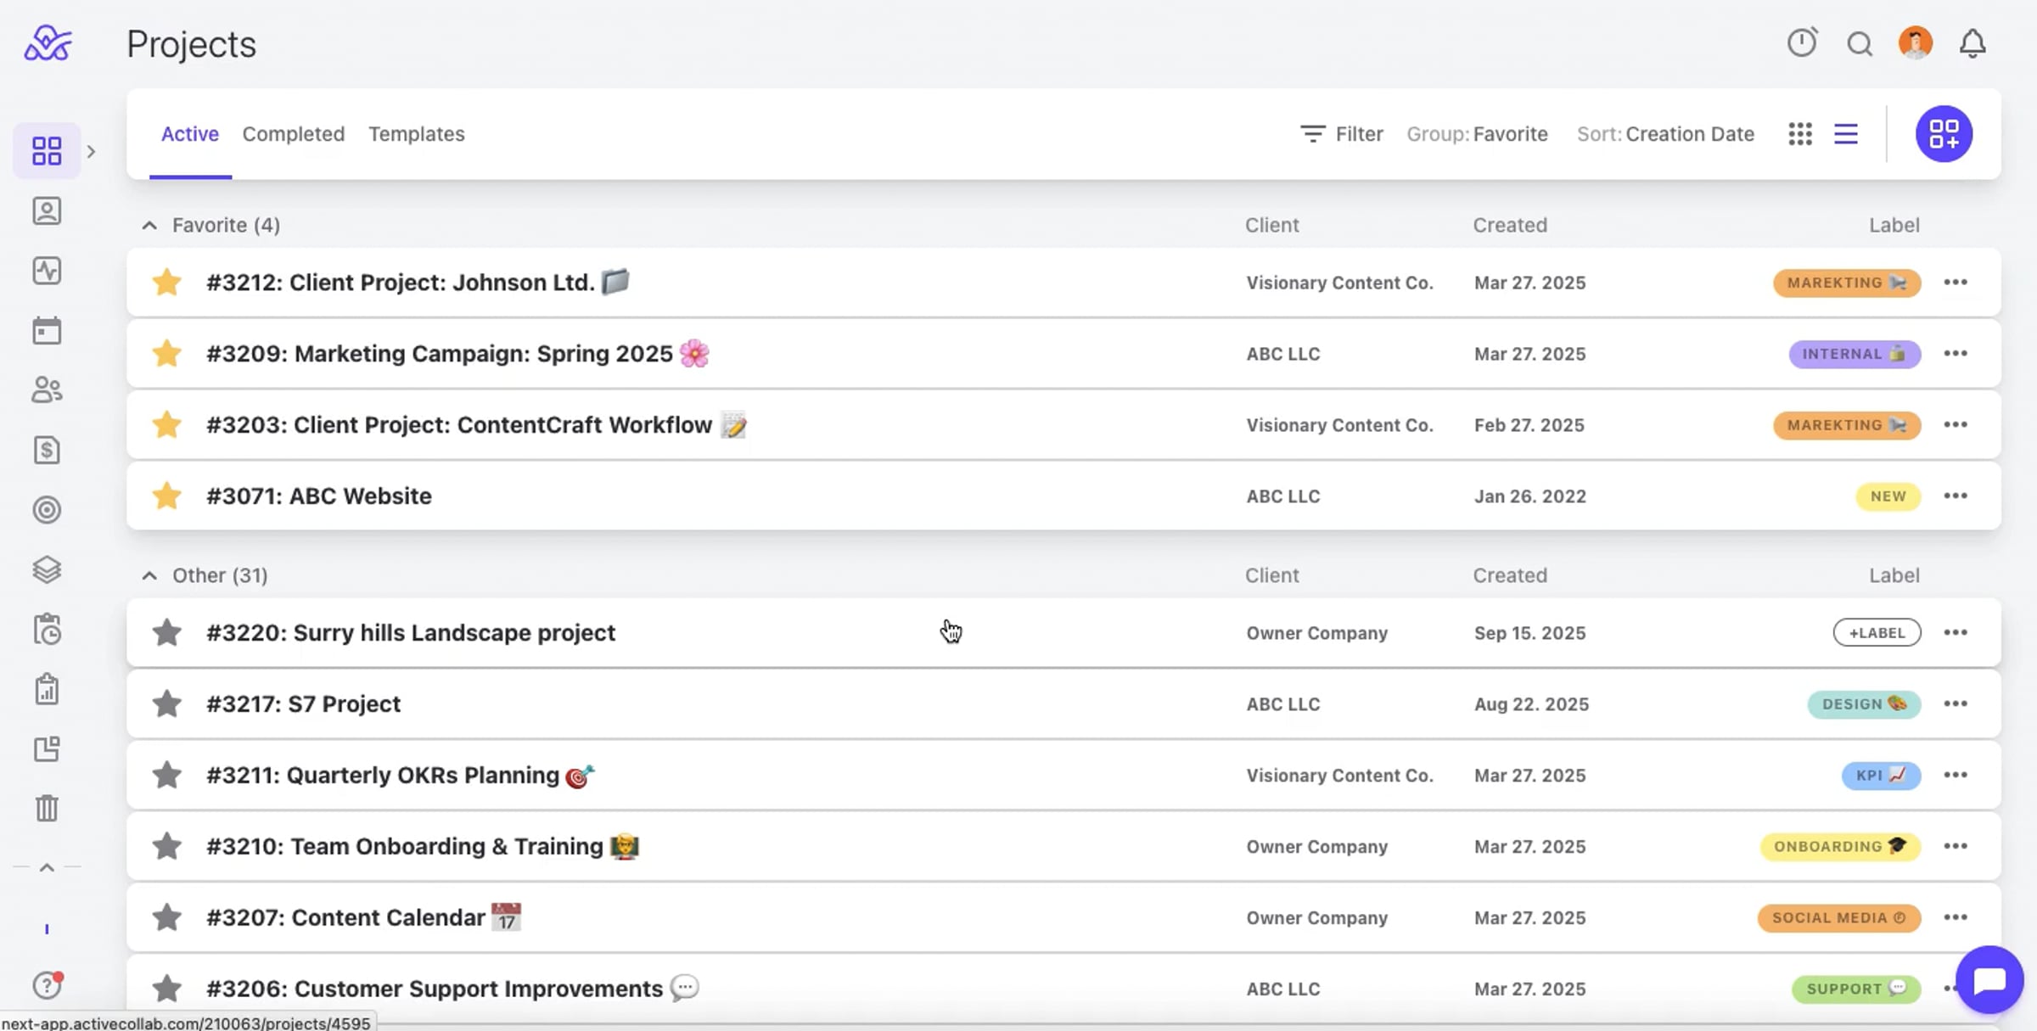
Task: Switch to list view of projects
Action: click(1846, 134)
